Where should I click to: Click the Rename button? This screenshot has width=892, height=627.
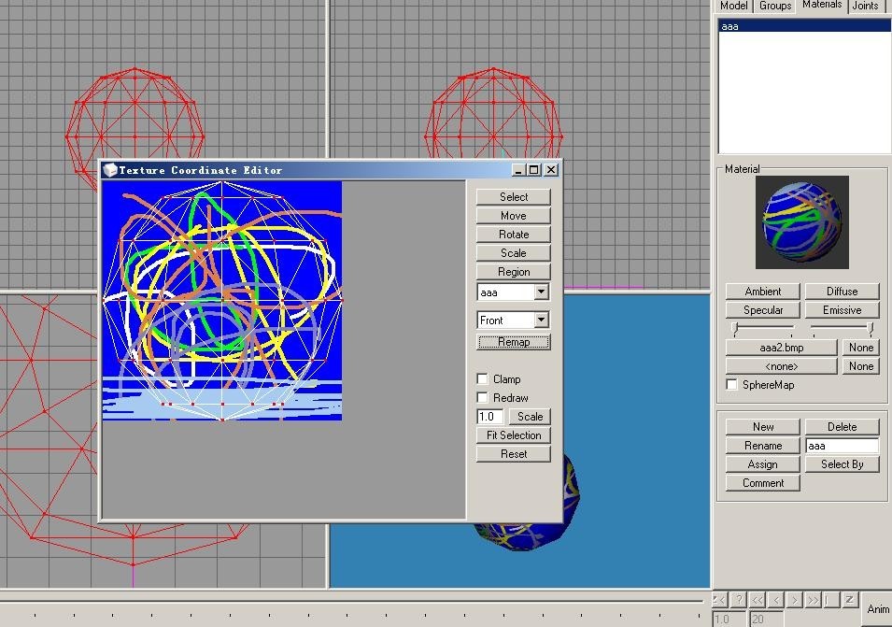(763, 446)
